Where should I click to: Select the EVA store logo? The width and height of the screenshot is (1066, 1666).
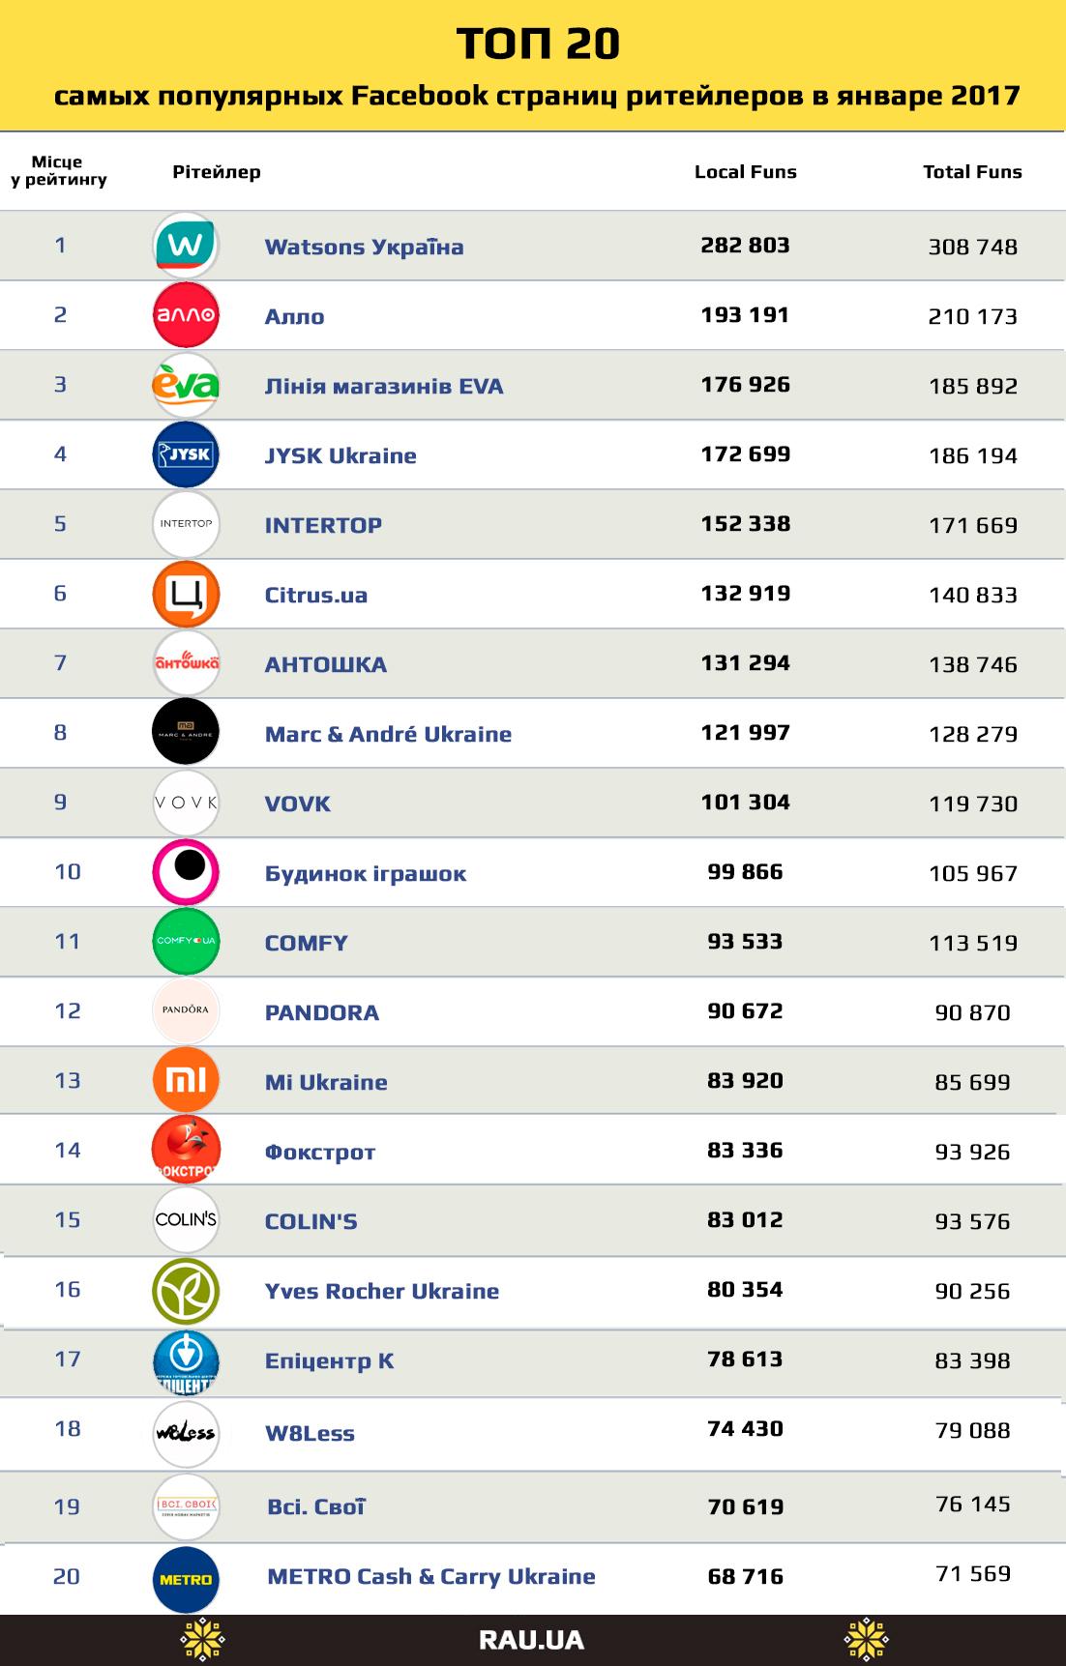point(186,385)
